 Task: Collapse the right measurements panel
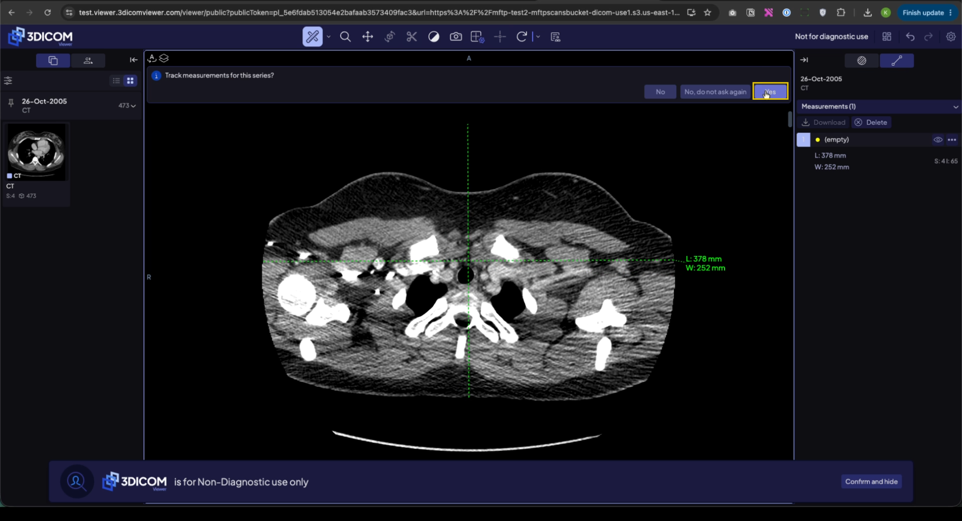coord(804,60)
